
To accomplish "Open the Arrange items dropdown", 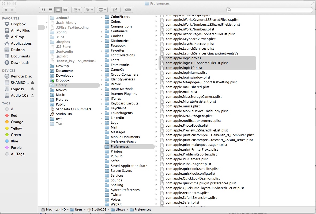I will pos(77,10).
